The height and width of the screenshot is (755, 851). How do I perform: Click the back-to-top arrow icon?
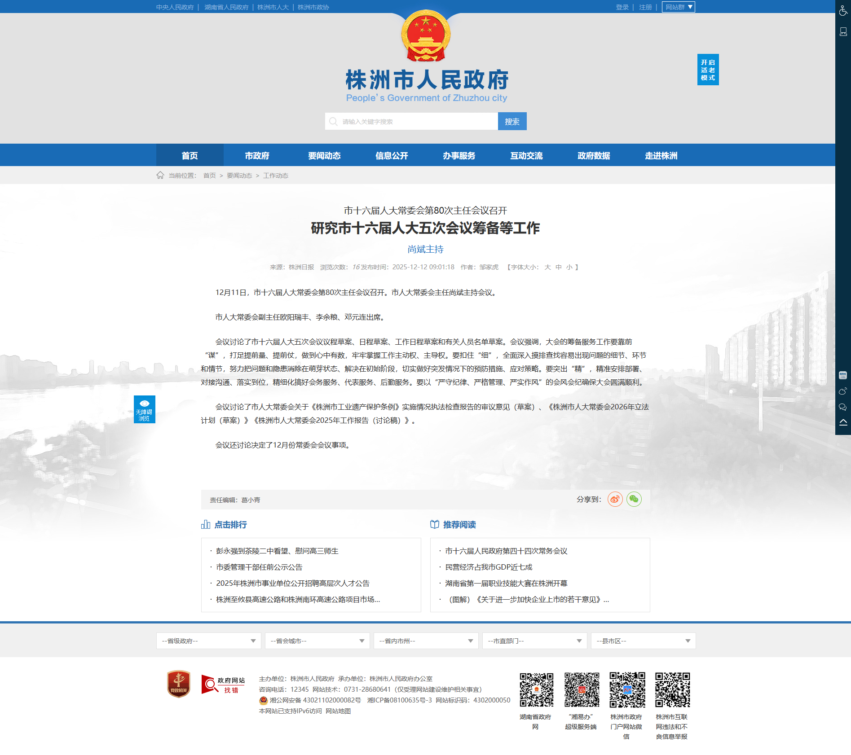click(843, 422)
